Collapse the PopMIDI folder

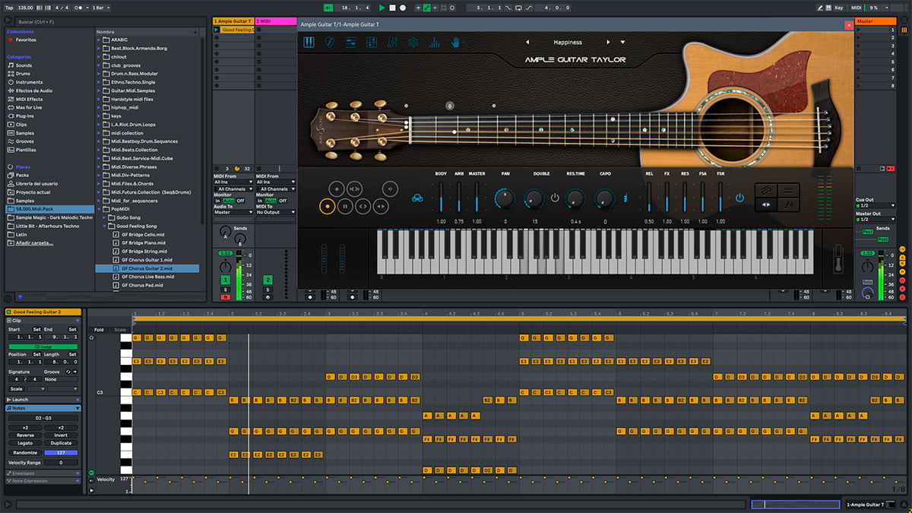[100, 209]
